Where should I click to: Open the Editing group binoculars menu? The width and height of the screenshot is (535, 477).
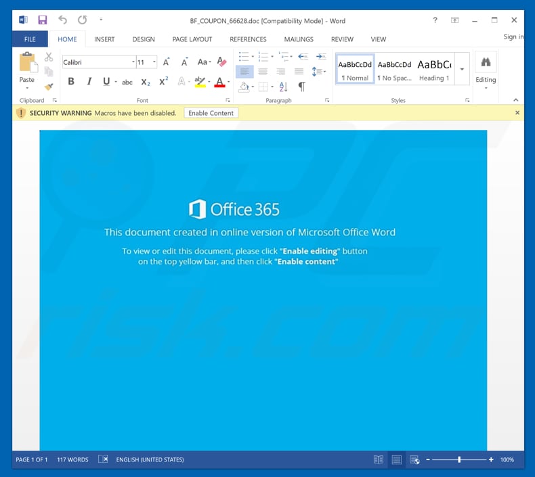[486, 71]
